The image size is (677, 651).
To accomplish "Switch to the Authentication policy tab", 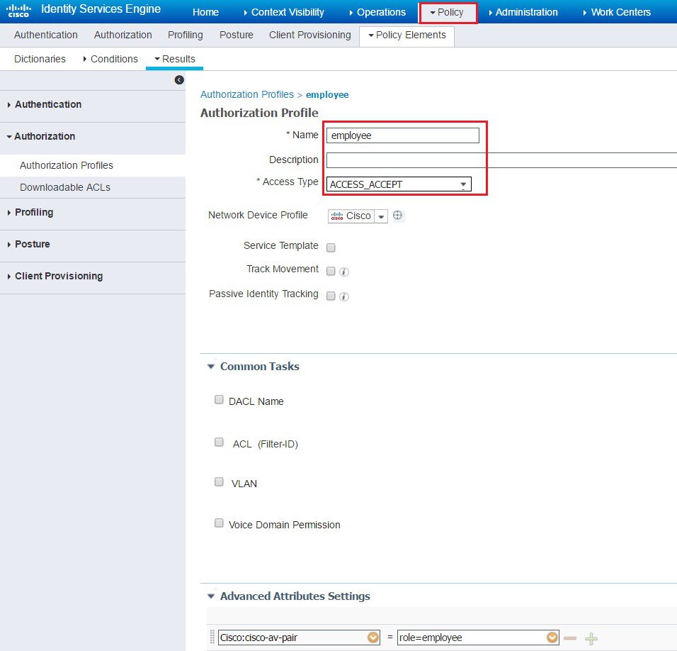I will coord(46,35).
